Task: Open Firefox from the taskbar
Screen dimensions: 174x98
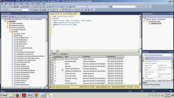Action: [x=17, y=95]
